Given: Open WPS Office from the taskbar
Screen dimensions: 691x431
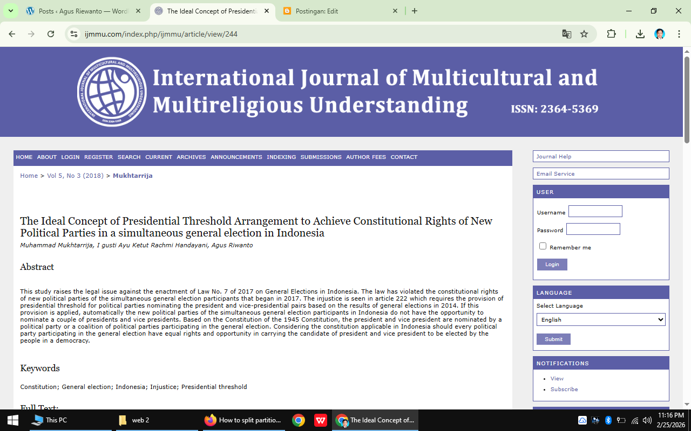Looking at the screenshot, I should (x=321, y=420).
